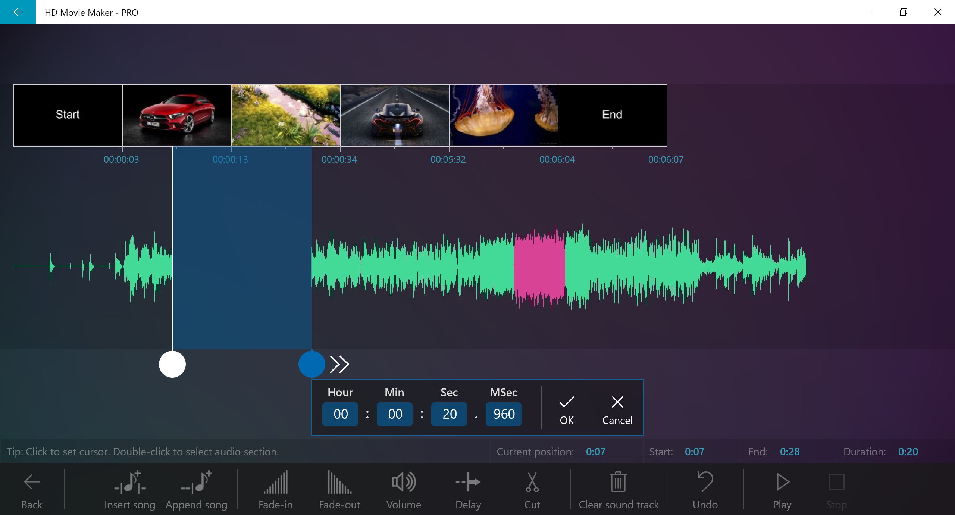
Task: Open the Insert song tool
Action: coord(129,490)
